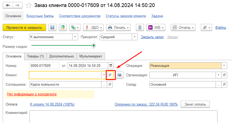Click Нет информации о контрагенте link
232x123 pixels.
coord(32,94)
